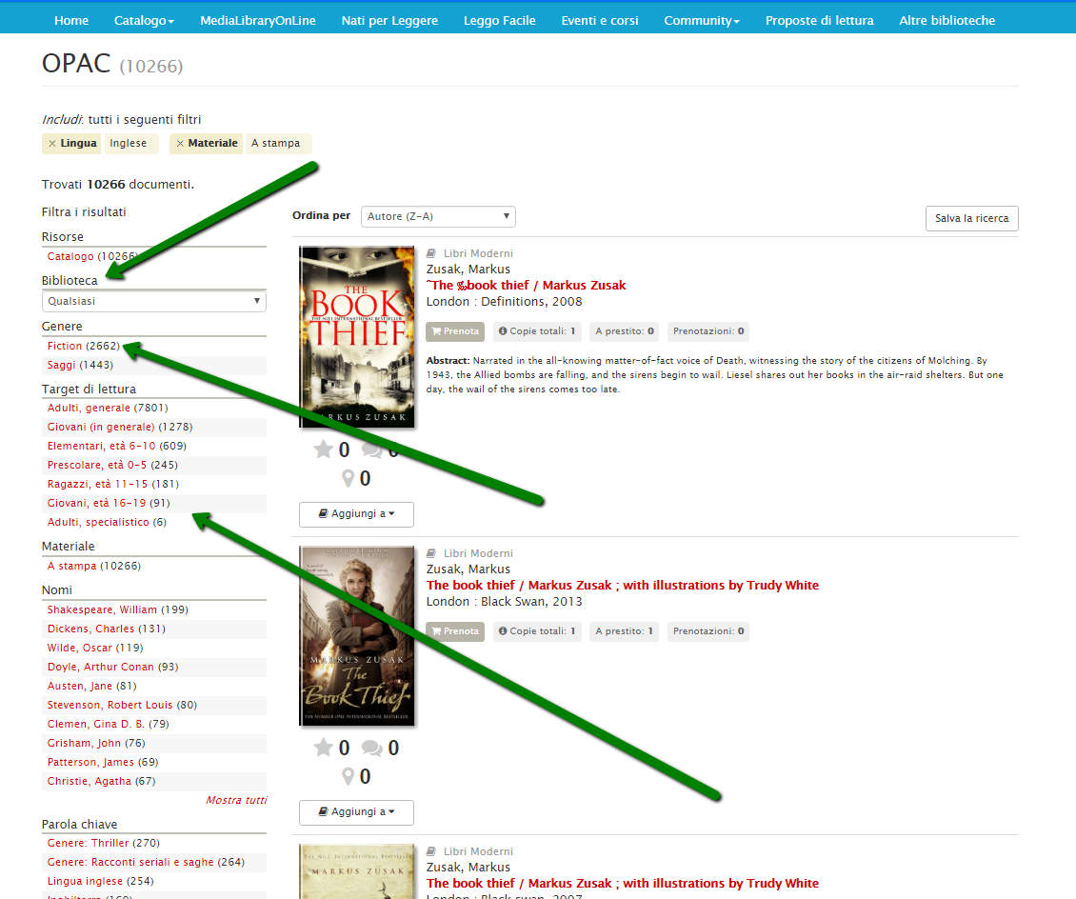Expand the Catalogo menu in navigation bar
The image size is (1076, 899).
[144, 20]
